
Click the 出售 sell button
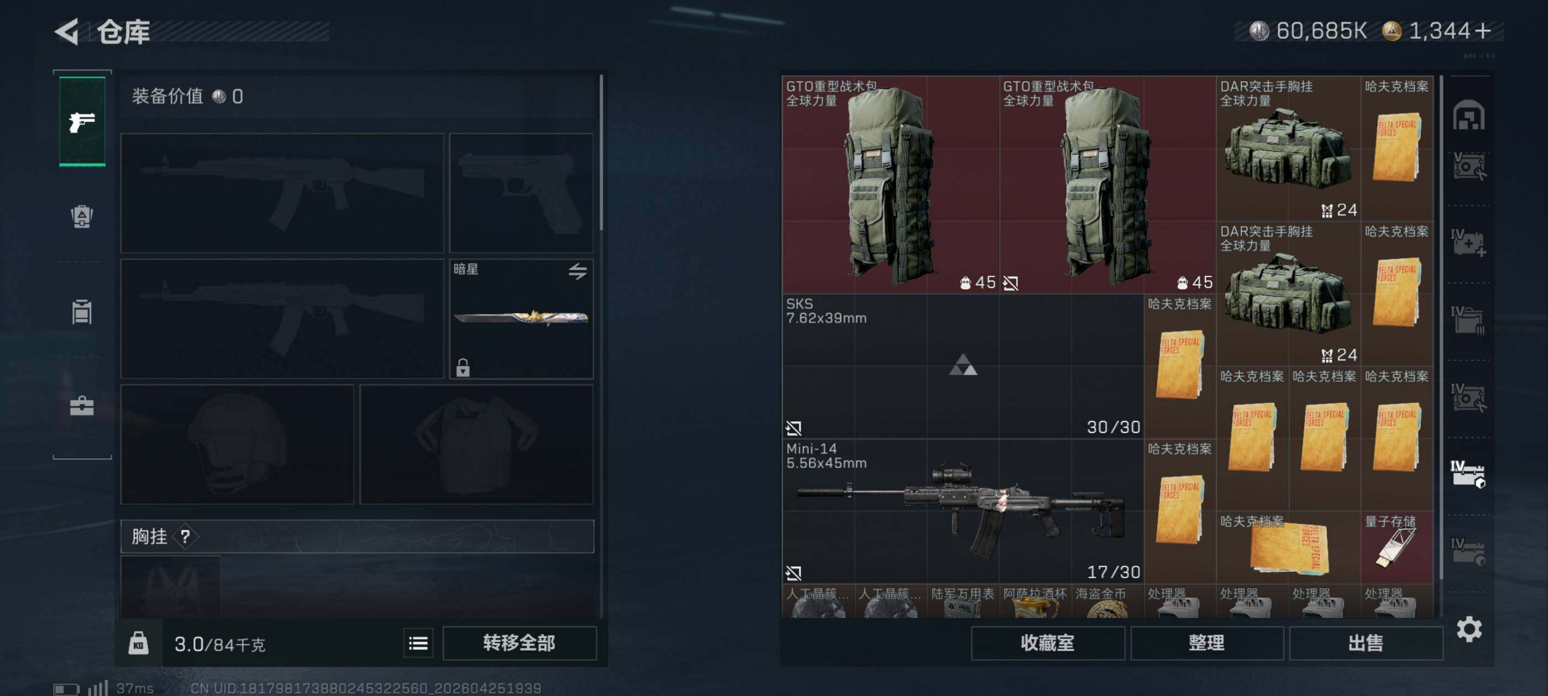click(x=1366, y=643)
